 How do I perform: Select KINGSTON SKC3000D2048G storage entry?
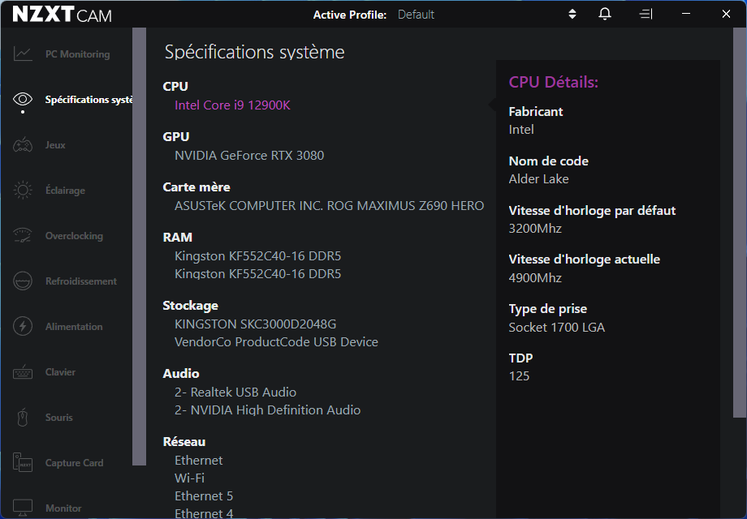255,324
